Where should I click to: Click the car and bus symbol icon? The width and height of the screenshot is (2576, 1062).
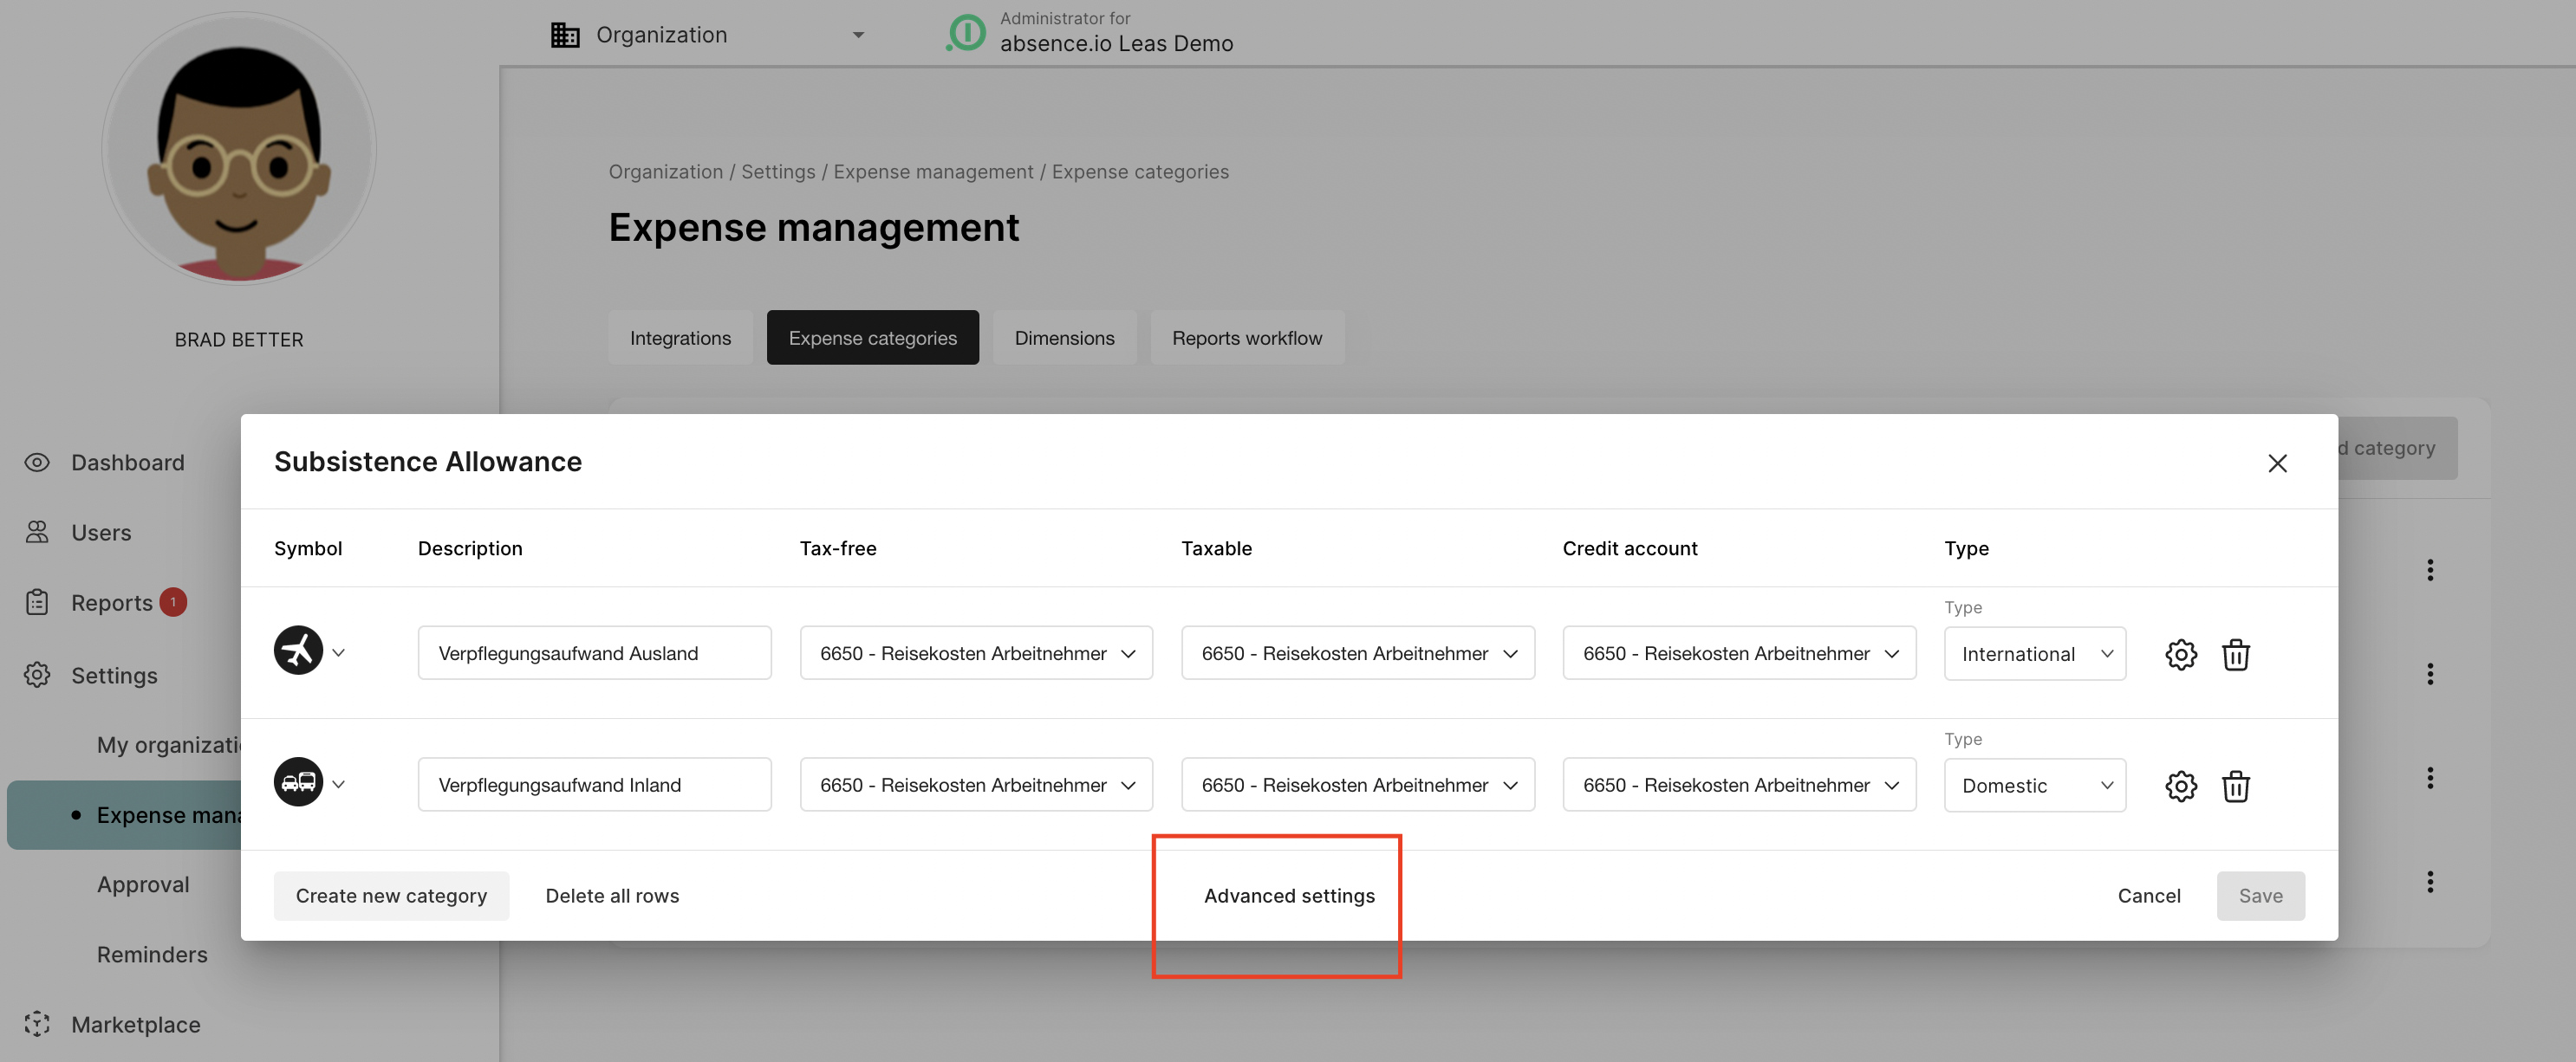tap(298, 783)
